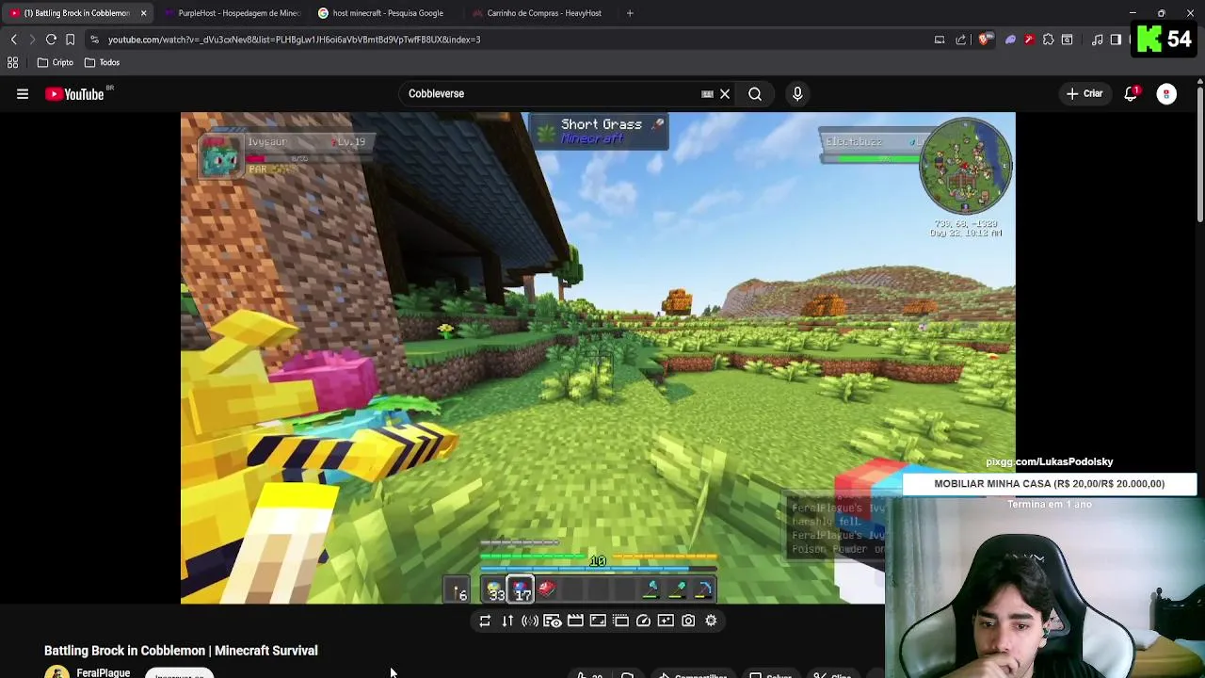Click the video title Battling Brock in Cobblemon
Image resolution: width=1205 pixels, height=678 pixels.
[181, 651]
